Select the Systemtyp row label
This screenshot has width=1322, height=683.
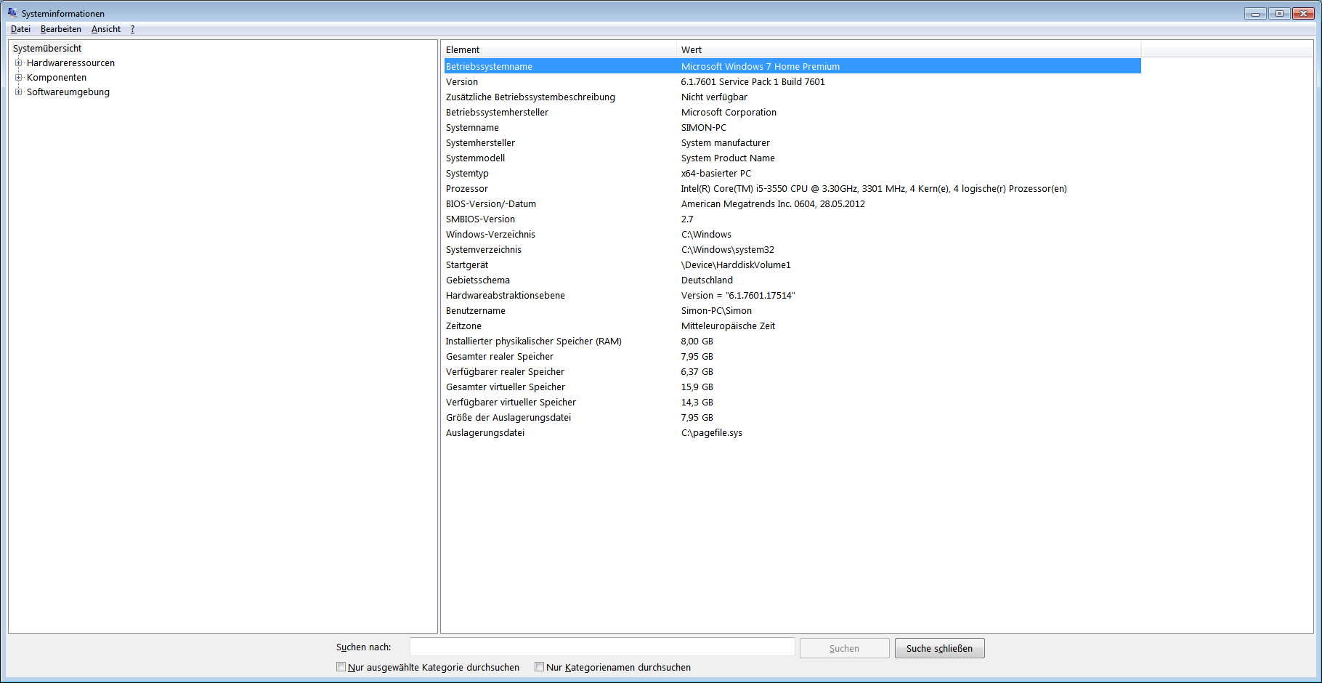point(467,173)
